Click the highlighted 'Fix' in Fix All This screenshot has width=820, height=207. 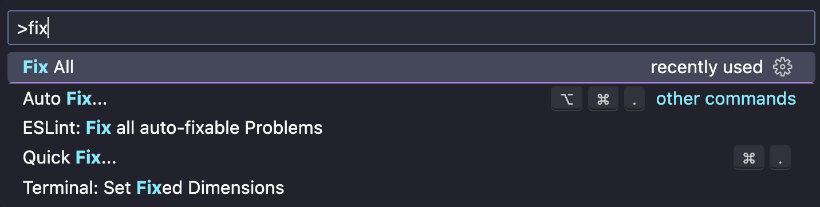tap(36, 67)
